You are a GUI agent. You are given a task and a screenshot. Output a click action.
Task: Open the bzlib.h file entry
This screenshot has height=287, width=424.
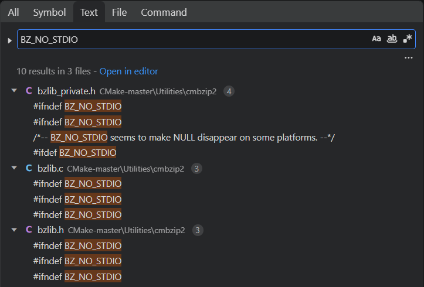click(51, 230)
